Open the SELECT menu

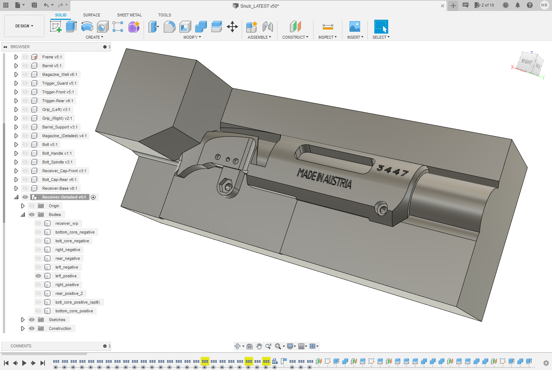click(381, 37)
